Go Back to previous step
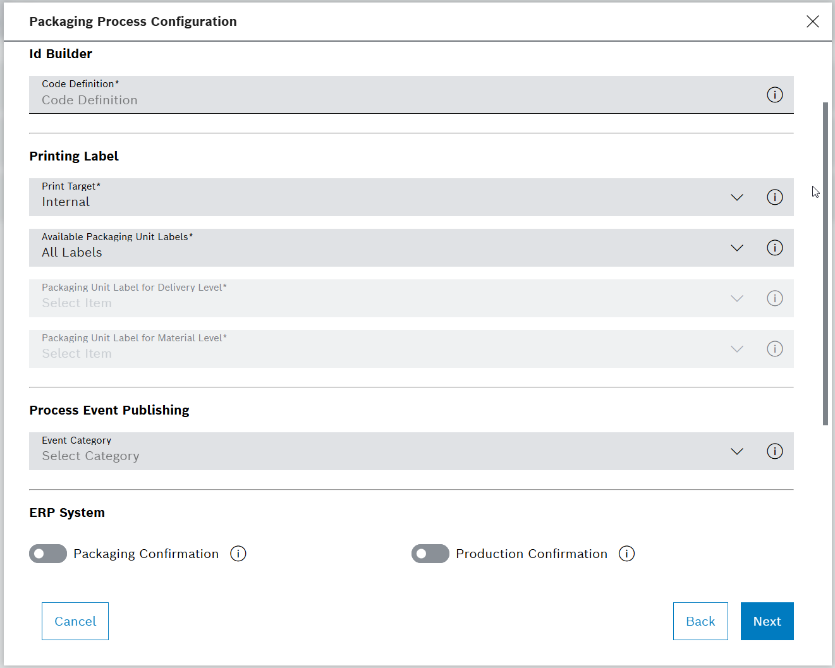The width and height of the screenshot is (835, 668). pos(700,621)
